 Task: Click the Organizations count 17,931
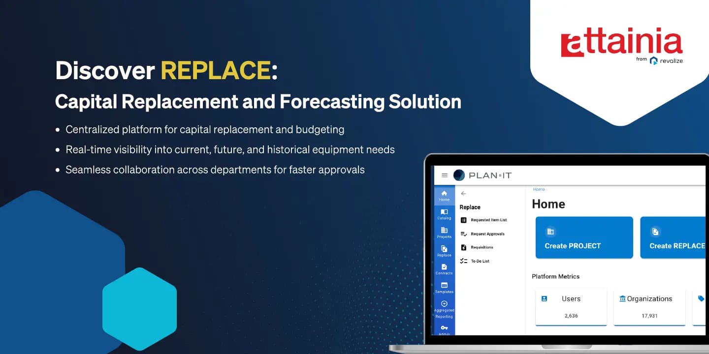[649, 316]
